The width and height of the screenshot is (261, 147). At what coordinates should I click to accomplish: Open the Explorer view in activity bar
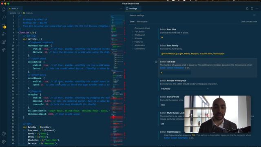pos(4,9)
